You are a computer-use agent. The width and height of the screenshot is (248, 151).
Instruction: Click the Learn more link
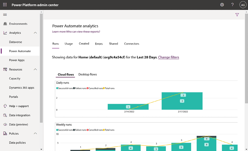point(59,32)
